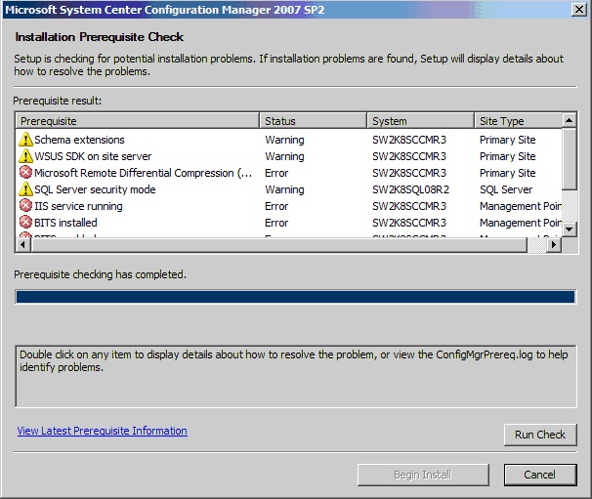Sort list by System column header
Screen dimensions: 592x499
pyautogui.click(x=420, y=121)
